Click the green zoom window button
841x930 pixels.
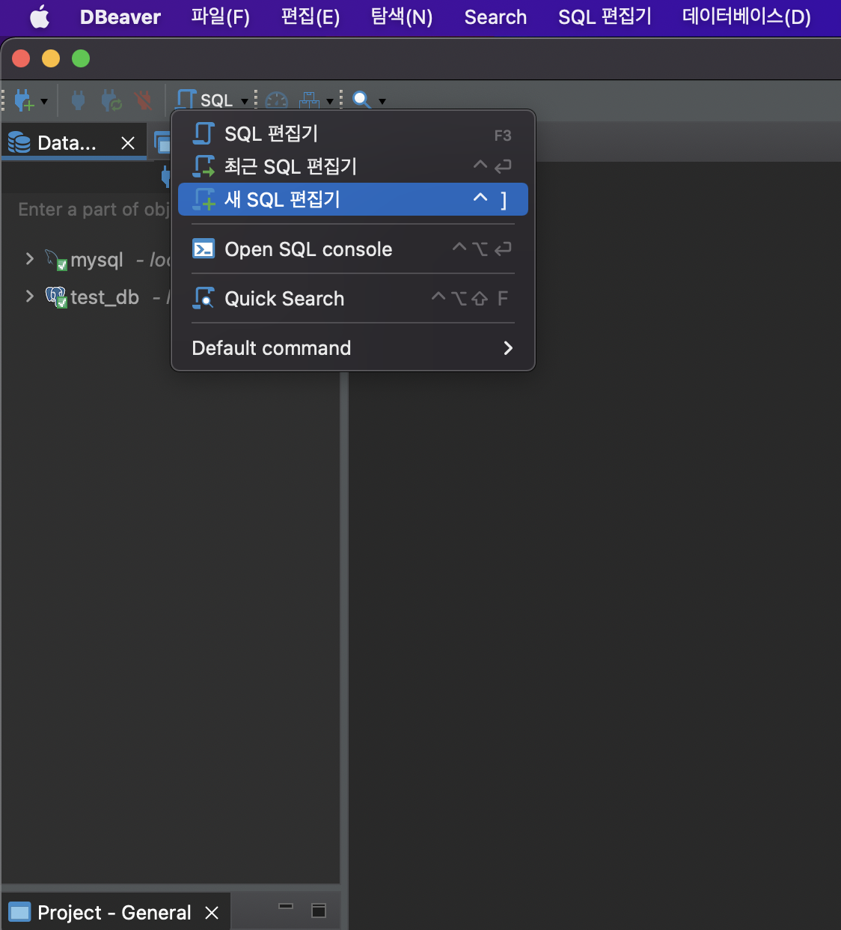click(x=81, y=58)
